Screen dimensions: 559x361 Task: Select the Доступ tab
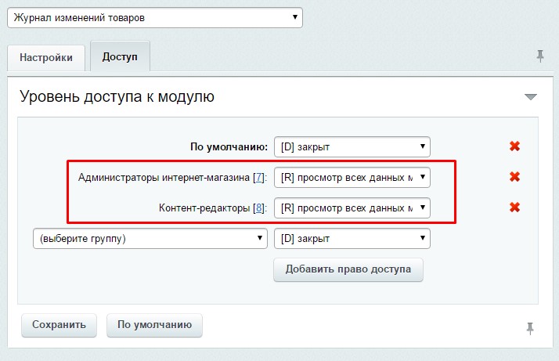pos(120,57)
